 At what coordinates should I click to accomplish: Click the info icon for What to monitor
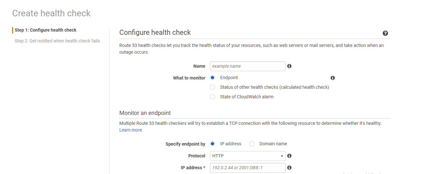[x=333, y=78]
